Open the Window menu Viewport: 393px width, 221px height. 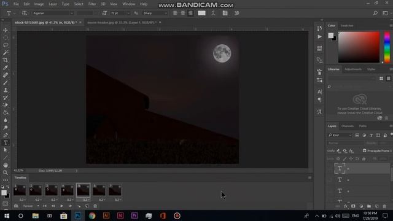click(129, 4)
